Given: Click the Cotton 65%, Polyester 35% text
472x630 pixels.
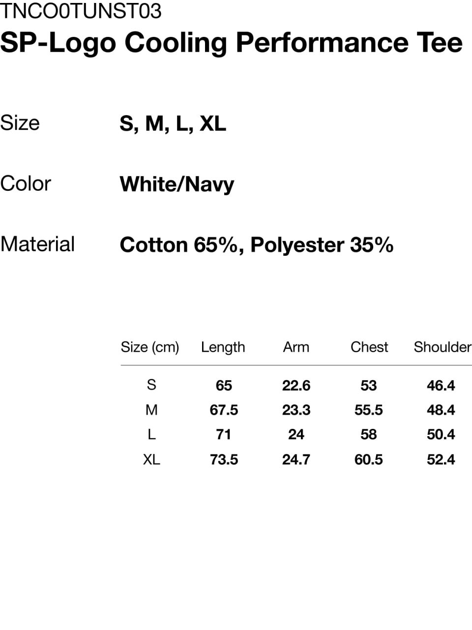Looking at the screenshot, I should coord(256,245).
